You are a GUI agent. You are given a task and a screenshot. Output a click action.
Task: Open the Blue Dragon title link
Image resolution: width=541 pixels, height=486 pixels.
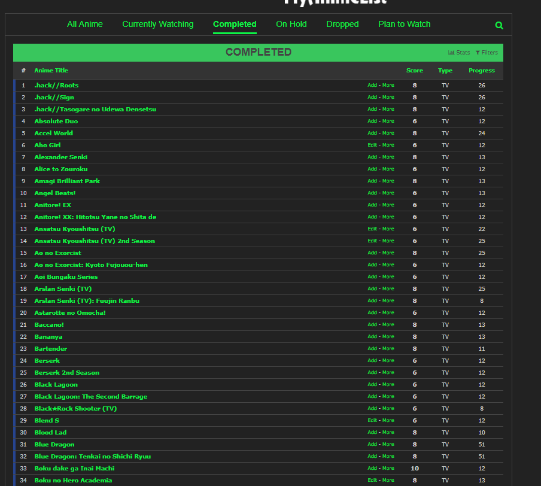pos(54,445)
